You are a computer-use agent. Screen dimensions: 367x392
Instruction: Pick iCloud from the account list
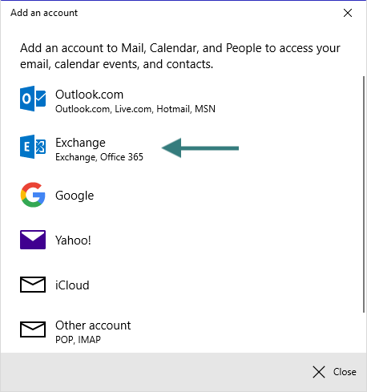[182, 285]
